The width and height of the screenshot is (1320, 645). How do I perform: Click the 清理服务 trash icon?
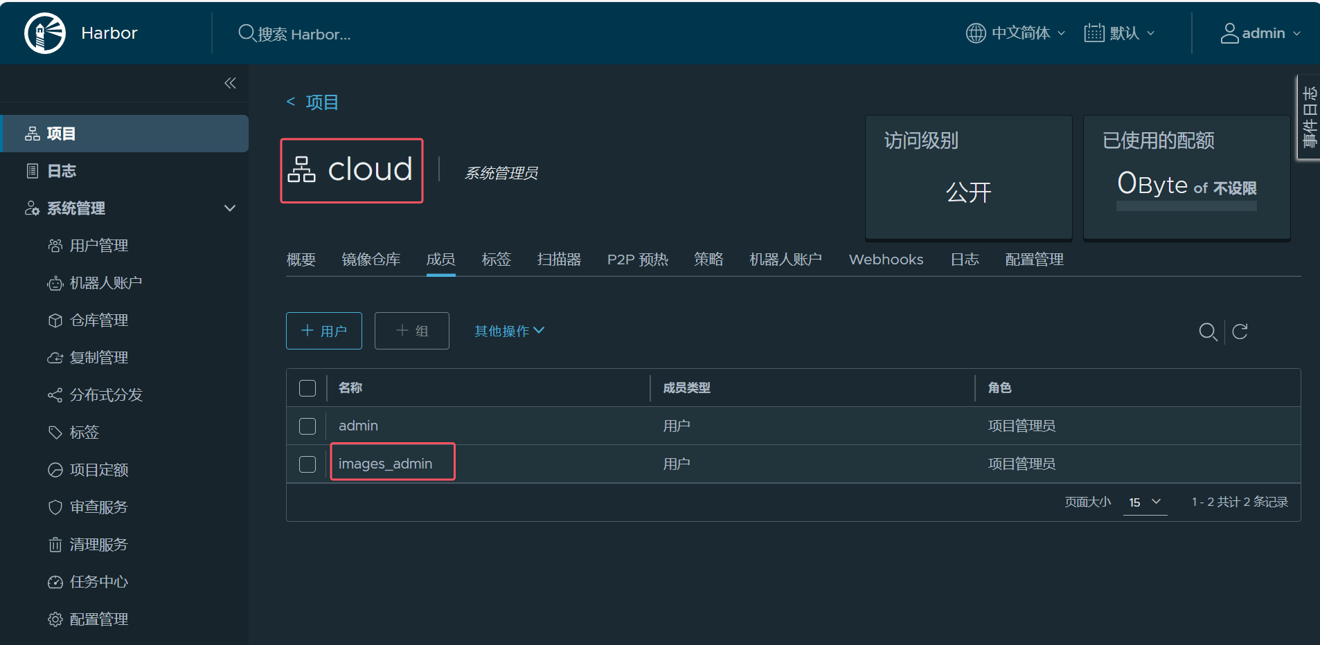point(55,545)
